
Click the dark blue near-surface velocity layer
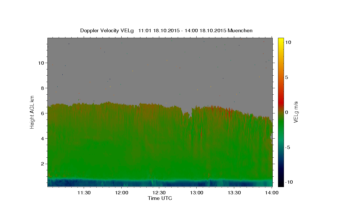[160, 183]
